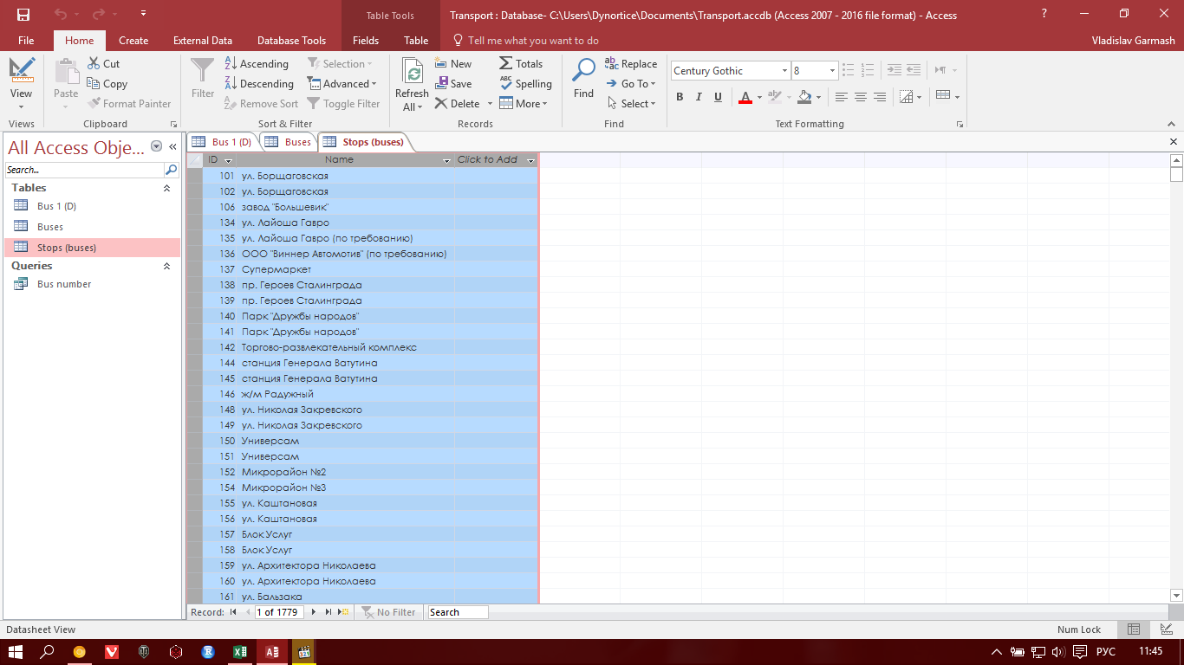Screen dimensions: 1184x665
Task: Click the Save icon in quick access toolbar
Action: pyautogui.click(x=23, y=15)
